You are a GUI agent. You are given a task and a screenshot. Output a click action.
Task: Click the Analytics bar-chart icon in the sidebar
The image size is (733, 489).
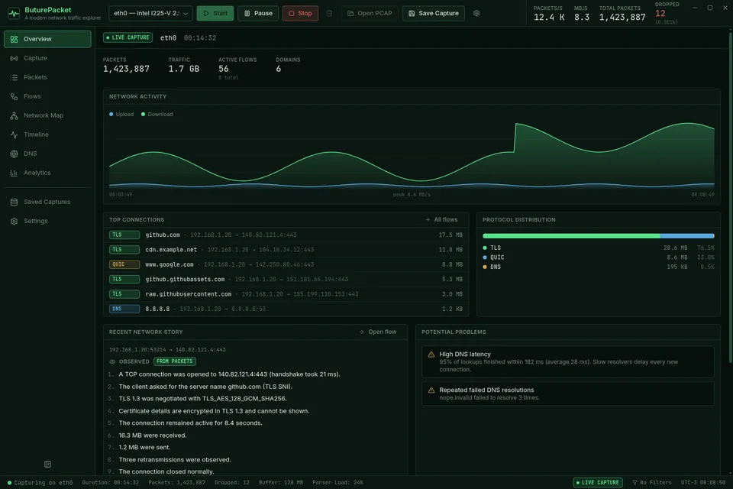[x=14, y=173]
